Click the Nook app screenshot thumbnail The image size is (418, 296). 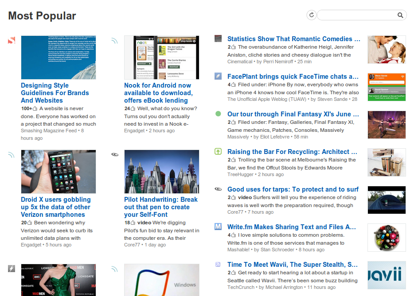click(161, 58)
